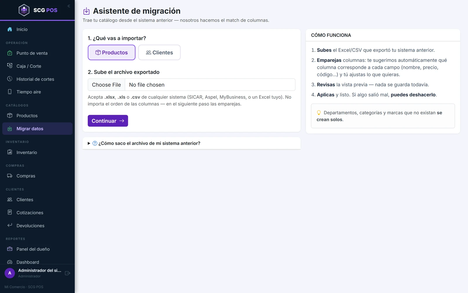The image size is (468, 293).
Task: Click the lightbulb tip icon
Action: pyautogui.click(x=319, y=113)
